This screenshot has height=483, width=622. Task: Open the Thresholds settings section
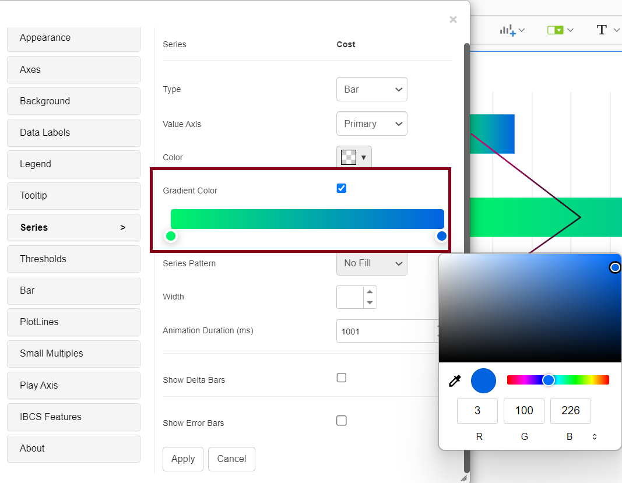click(x=73, y=259)
